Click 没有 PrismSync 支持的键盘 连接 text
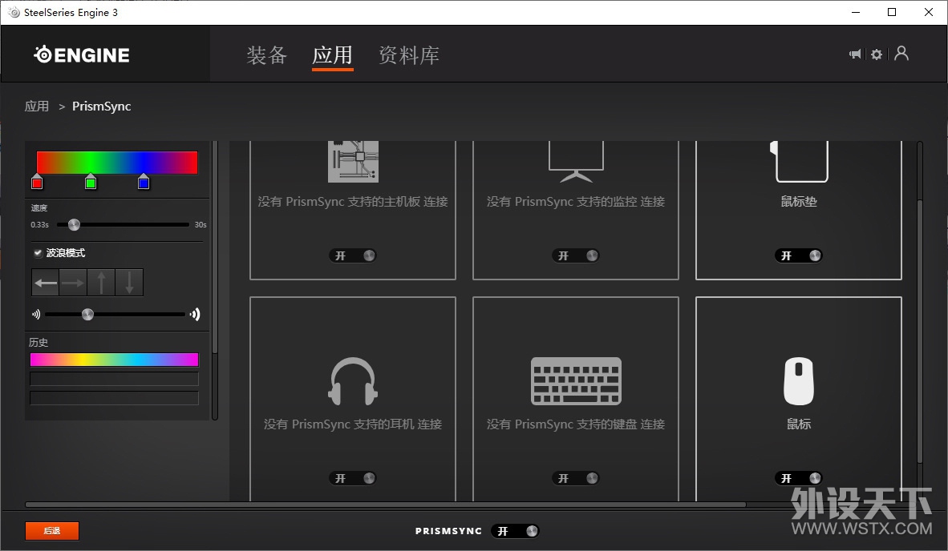Screen dimensions: 948x551 click(576, 424)
